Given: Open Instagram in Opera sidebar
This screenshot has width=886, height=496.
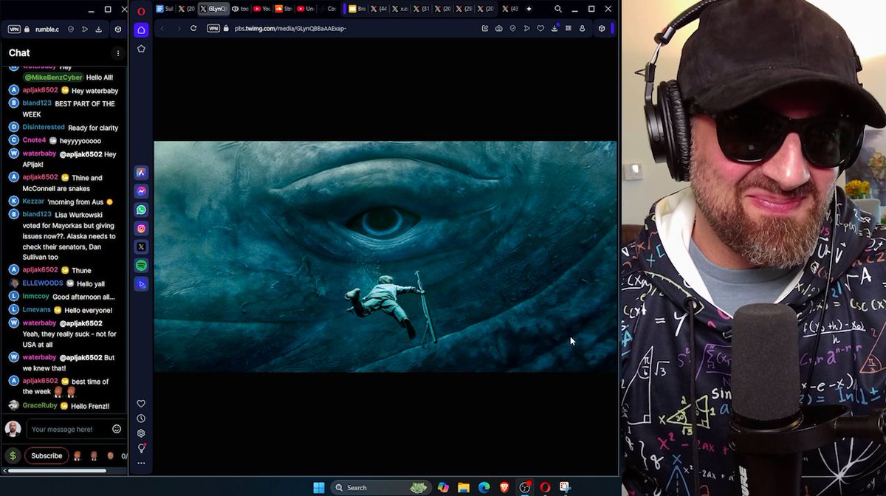Looking at the screenshot, I should 141,228.
